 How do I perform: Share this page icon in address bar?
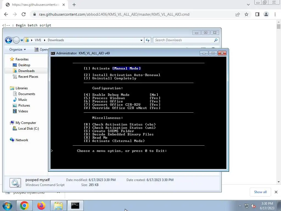[238, 14]
